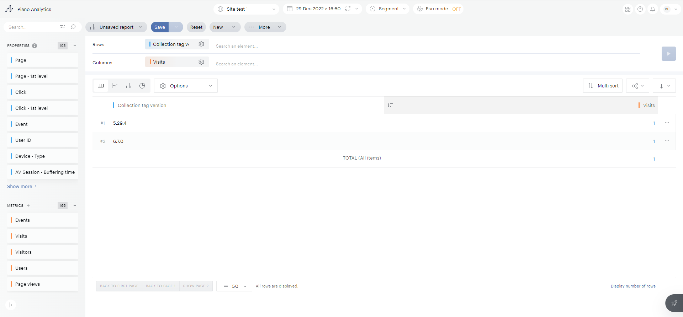Collapse the left sidebar panel

[x=11, y=305]
